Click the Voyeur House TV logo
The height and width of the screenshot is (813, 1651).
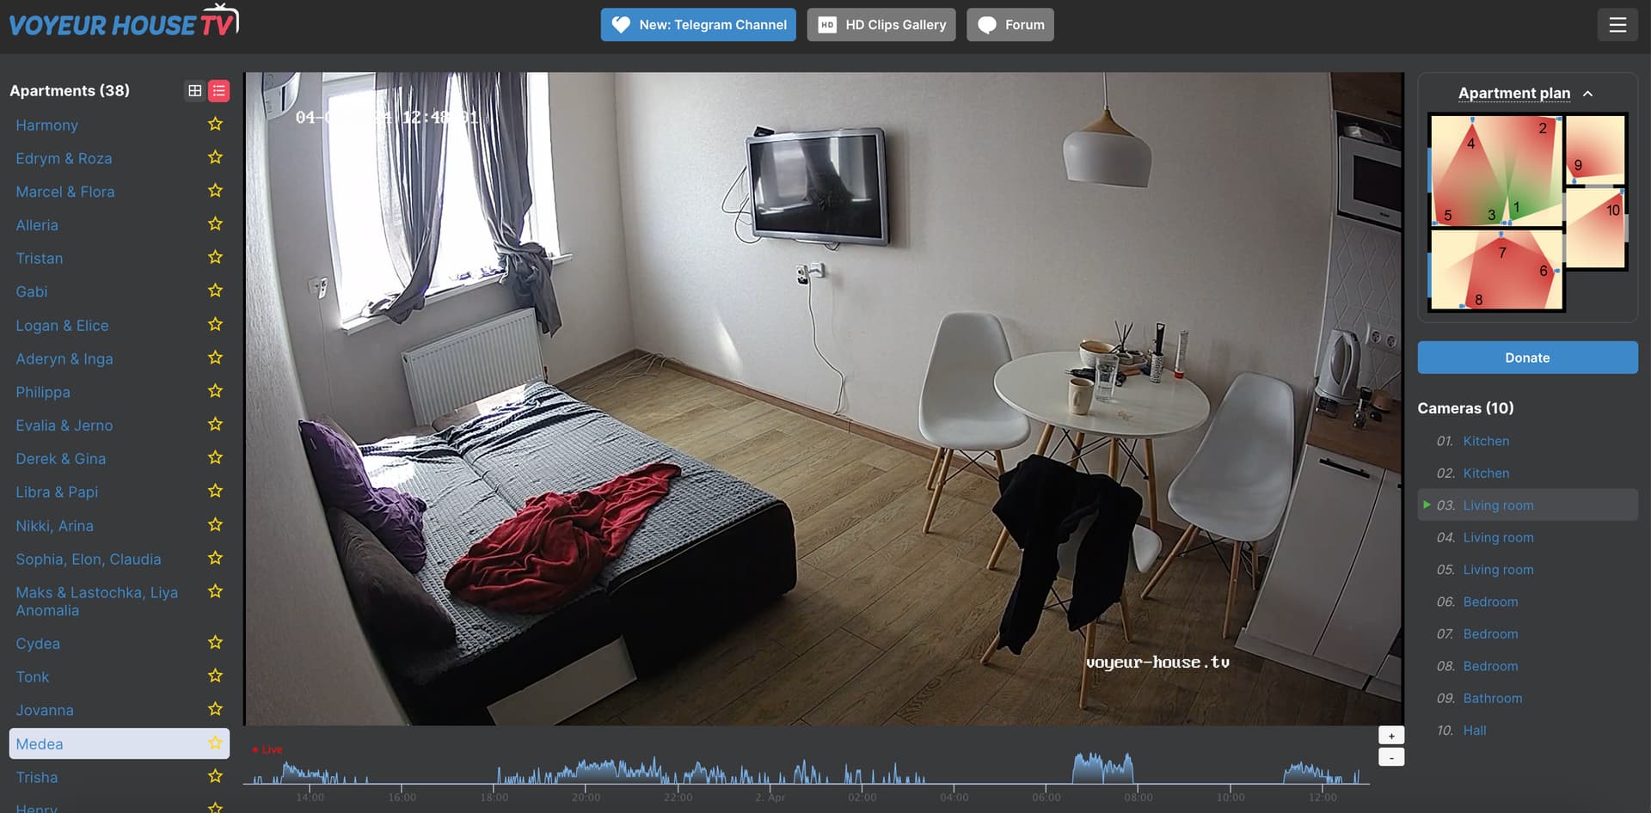point(123,22)
